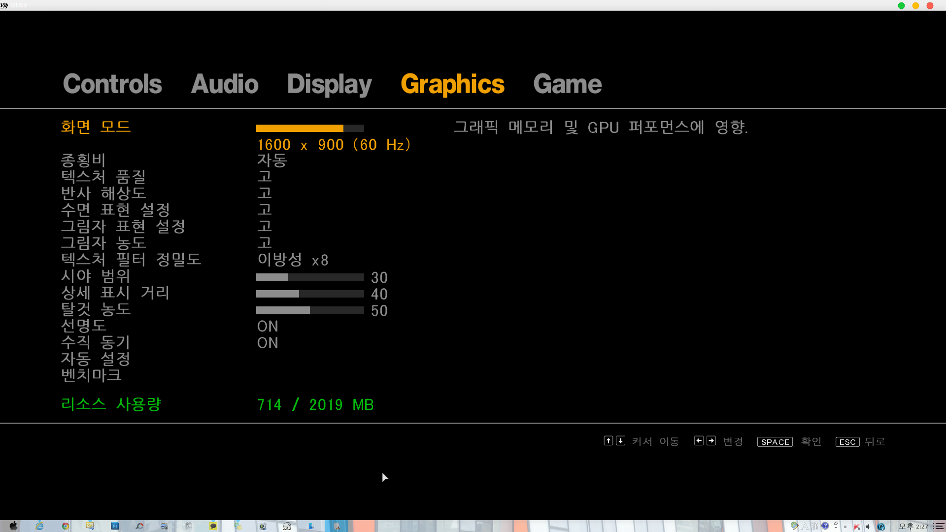This screenshot has height=532, width=946.
Task: Open the Audio settings tab
Action: point(224,84)
